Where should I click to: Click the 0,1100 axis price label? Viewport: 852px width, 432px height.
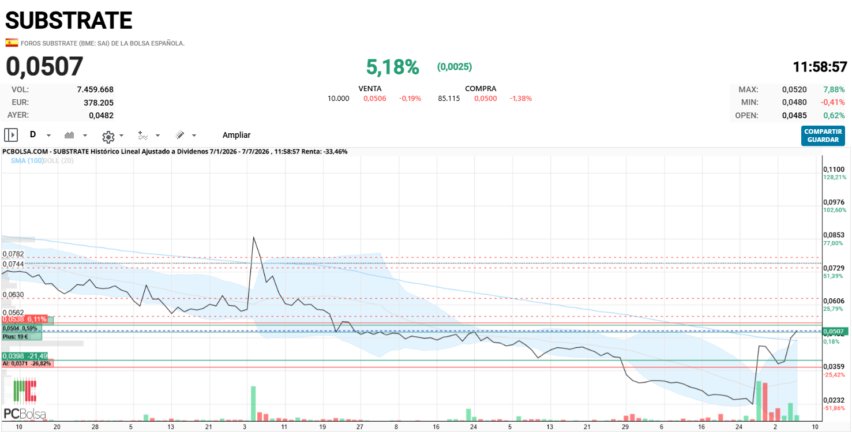834,169
